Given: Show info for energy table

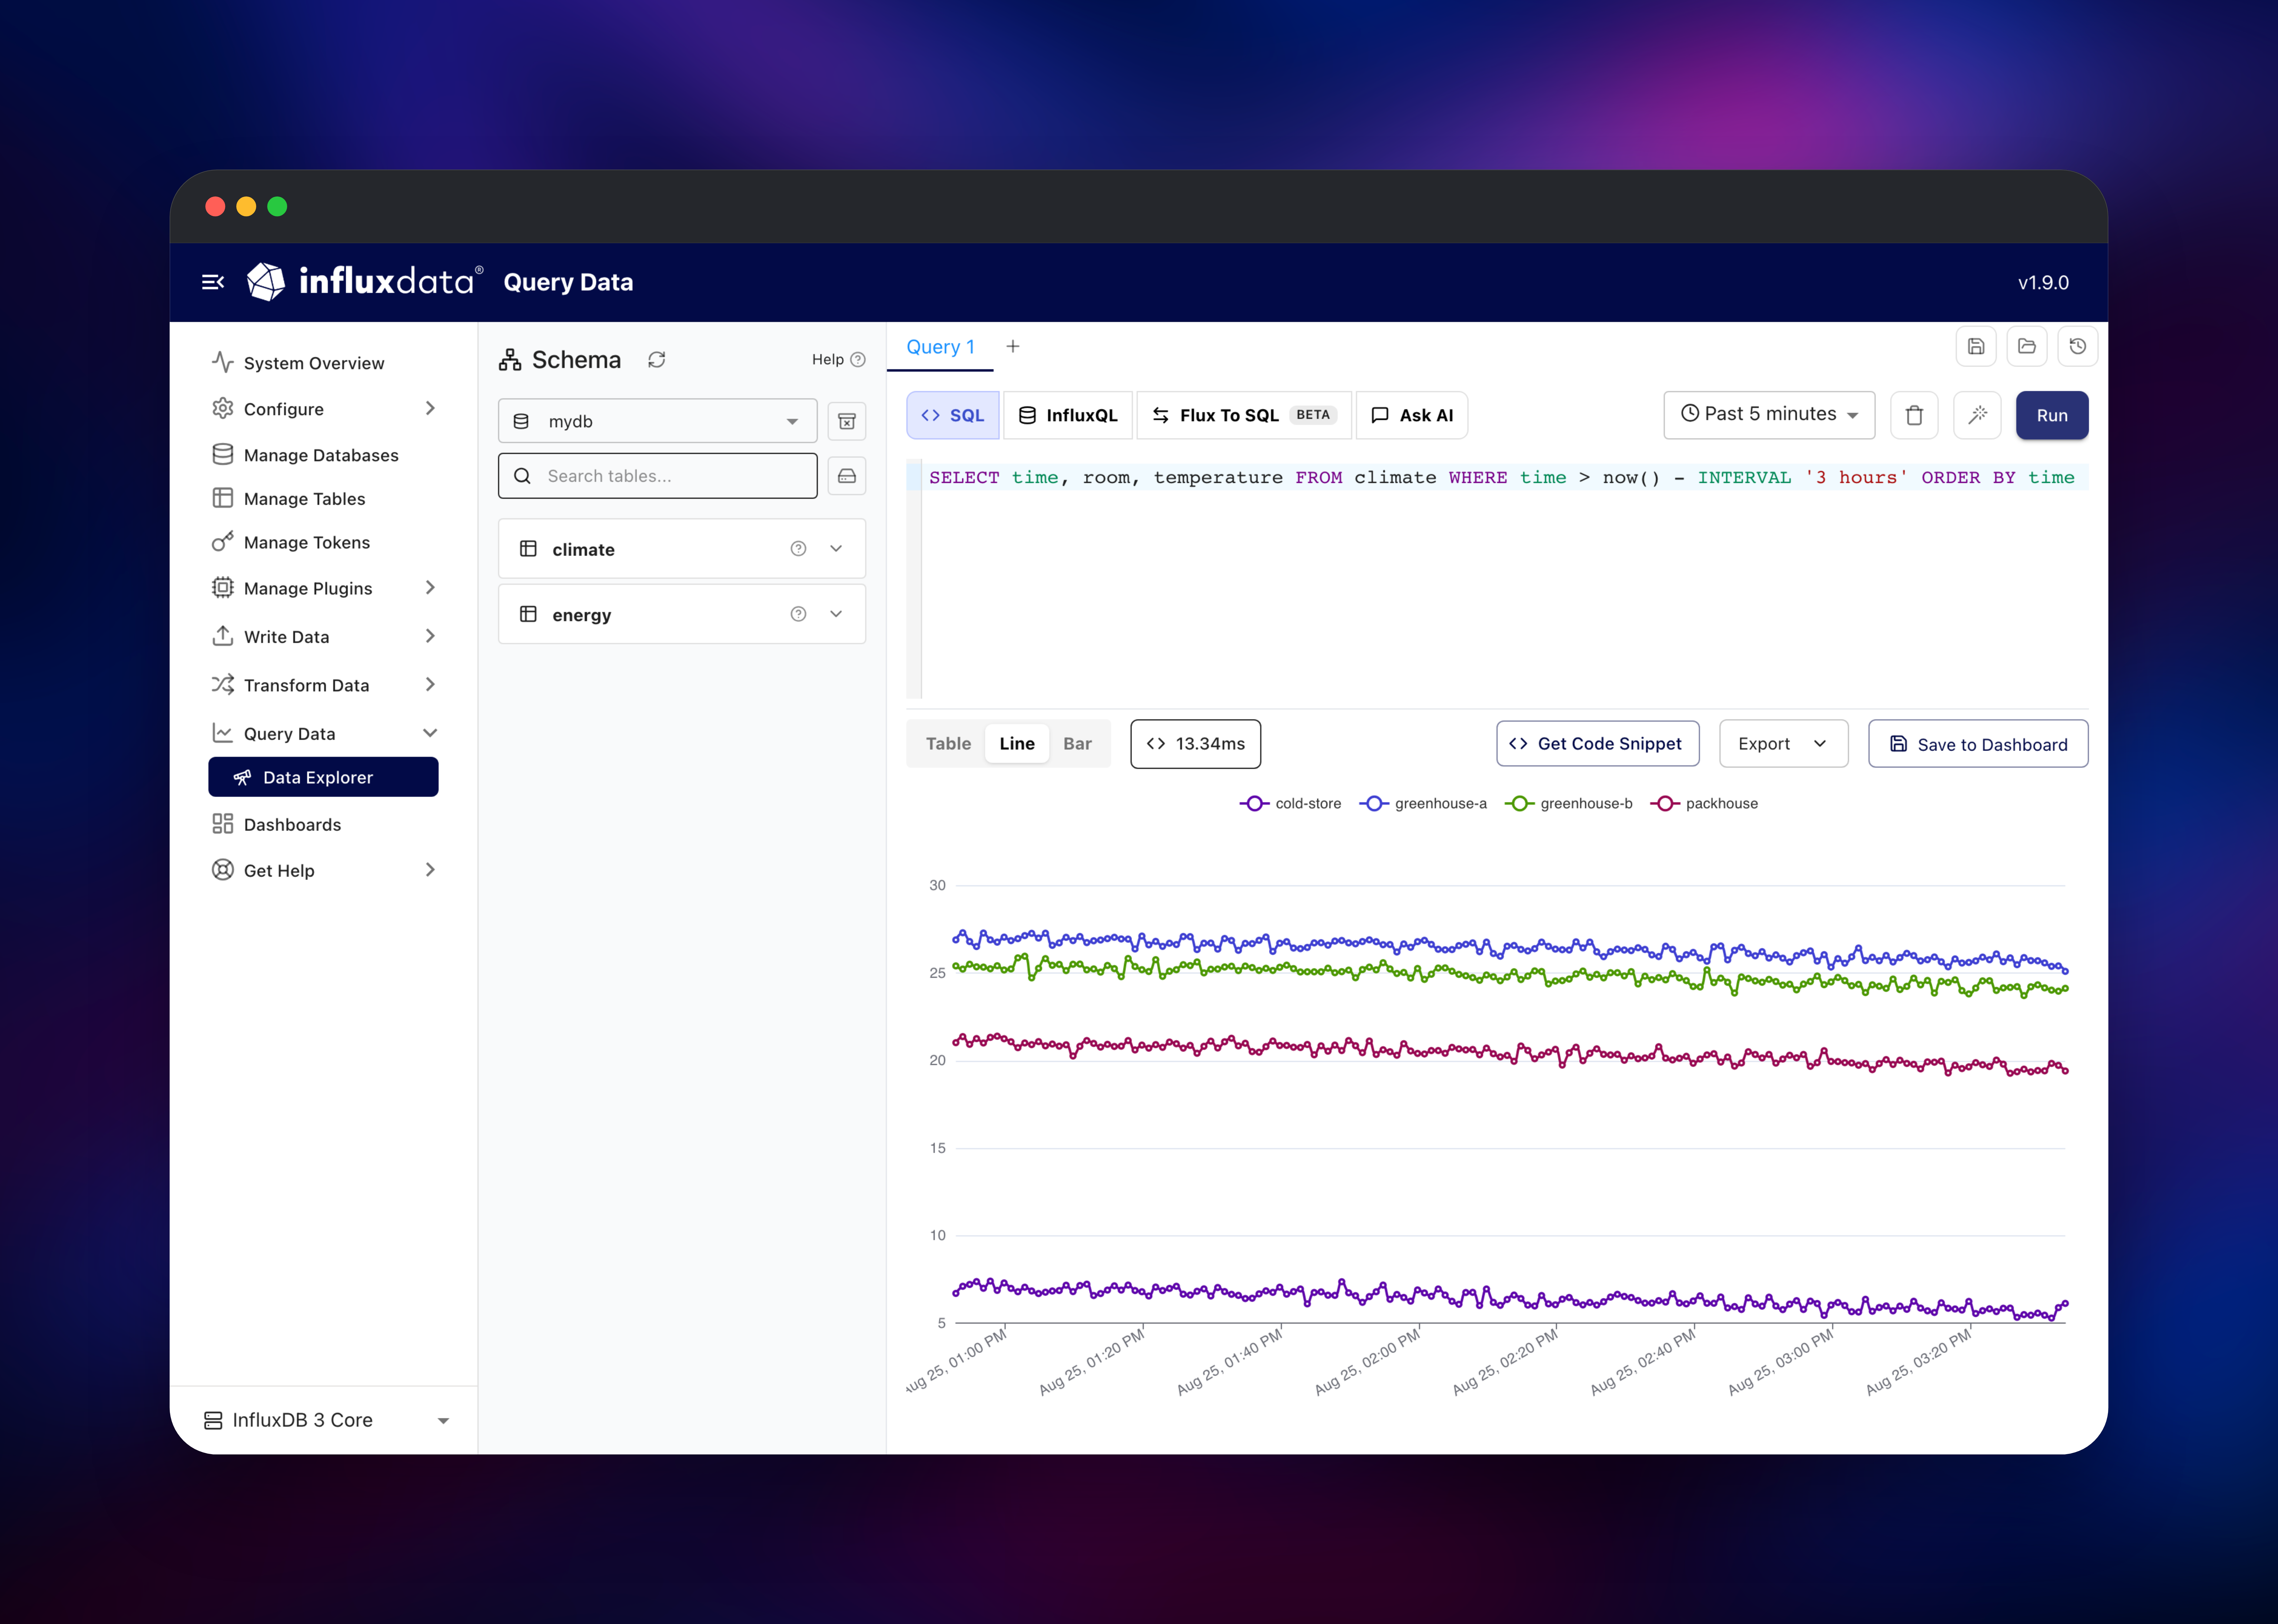Looking at the screenshot, I should click(798, 614).
